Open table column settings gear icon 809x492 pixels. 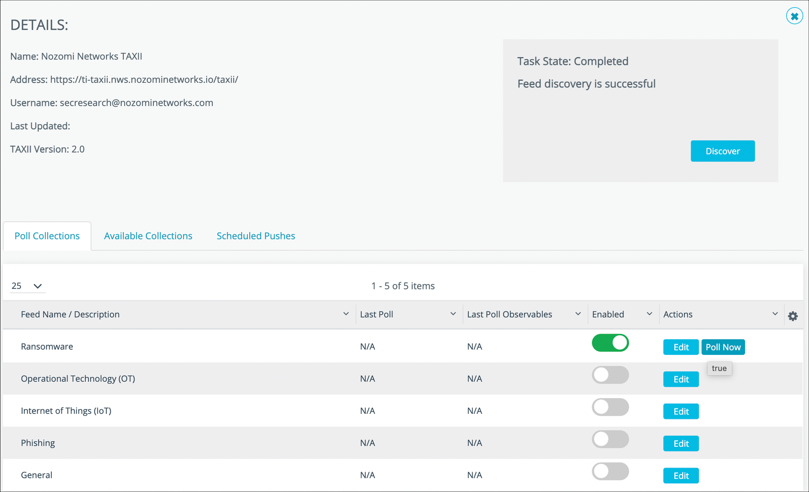[793, 316]
